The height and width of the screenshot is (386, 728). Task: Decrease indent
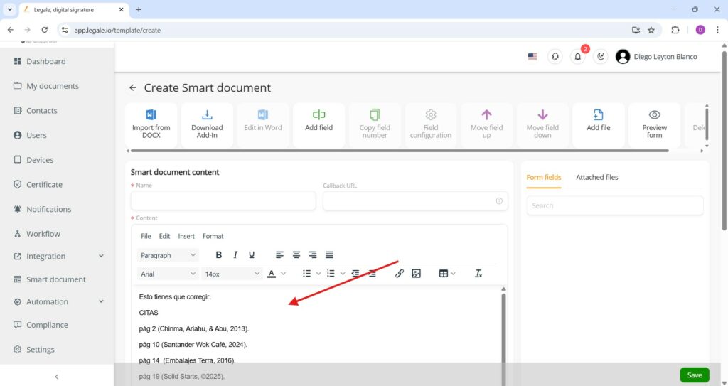[x=355, y=274]
